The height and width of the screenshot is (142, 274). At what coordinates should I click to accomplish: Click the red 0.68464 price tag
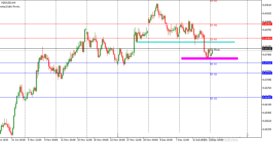(x=267, y=38)
